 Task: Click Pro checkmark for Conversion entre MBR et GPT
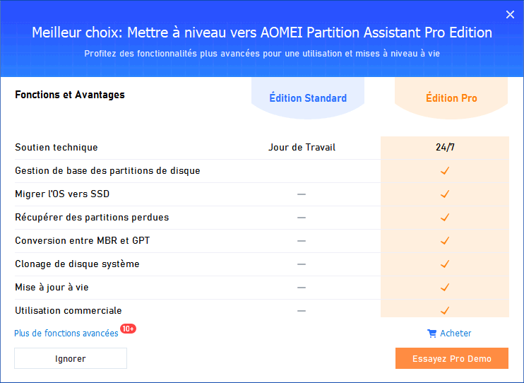[x=444, y=241]
